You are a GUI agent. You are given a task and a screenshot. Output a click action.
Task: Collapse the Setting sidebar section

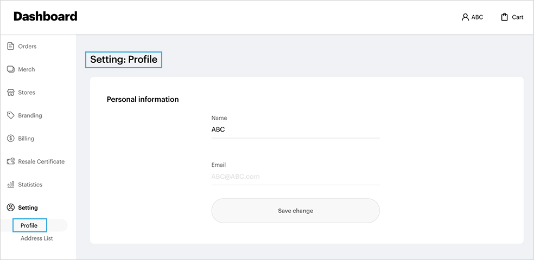click(x=28, y=207)
